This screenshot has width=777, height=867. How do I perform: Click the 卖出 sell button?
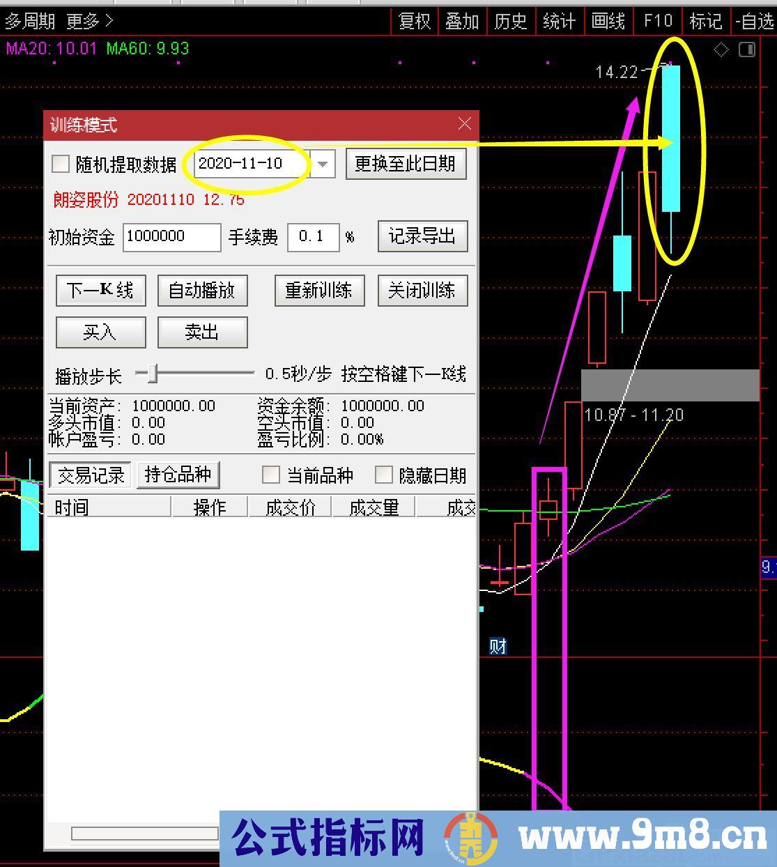pos(203,332)
